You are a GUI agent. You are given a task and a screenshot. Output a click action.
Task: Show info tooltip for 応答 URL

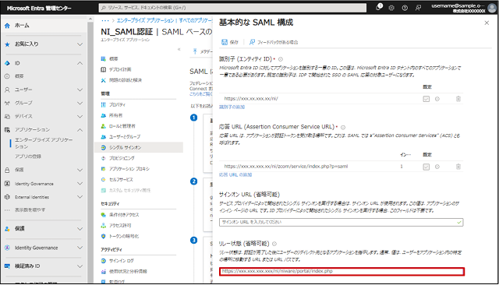click(x=343, y=127)
